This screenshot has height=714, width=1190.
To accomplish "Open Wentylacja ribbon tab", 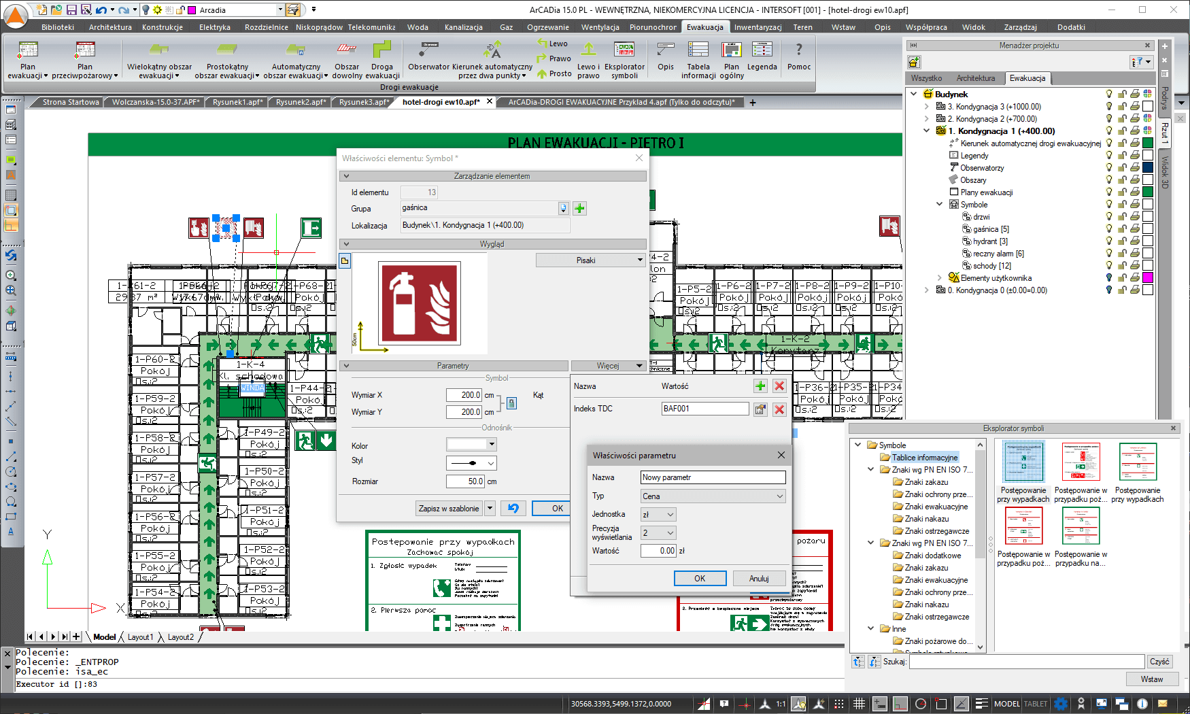I will point(600,27).
